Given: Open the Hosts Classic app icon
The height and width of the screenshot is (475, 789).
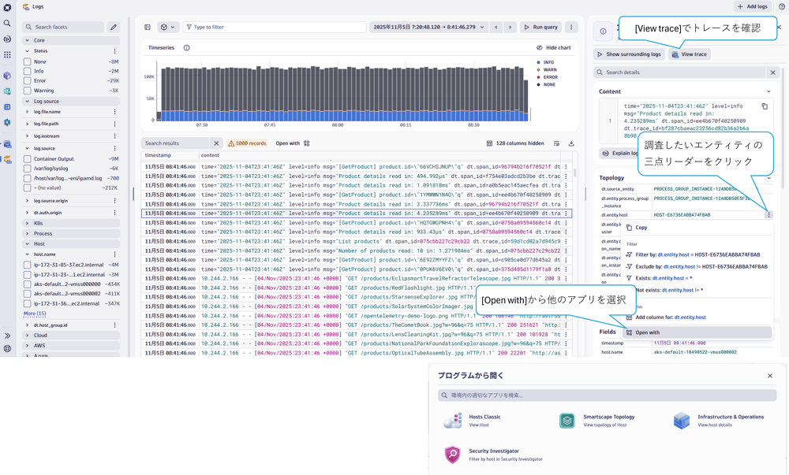Looking at the screenshot, I should [x=452, y=421].
